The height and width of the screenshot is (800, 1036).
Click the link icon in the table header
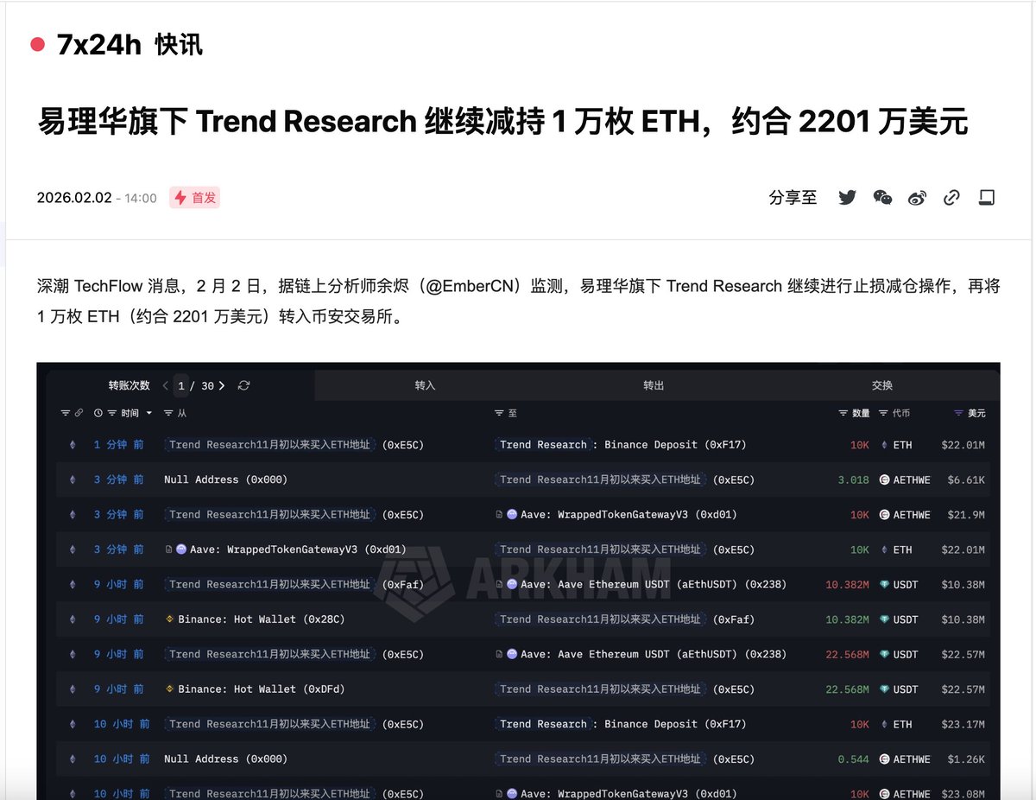pos(79,414)
